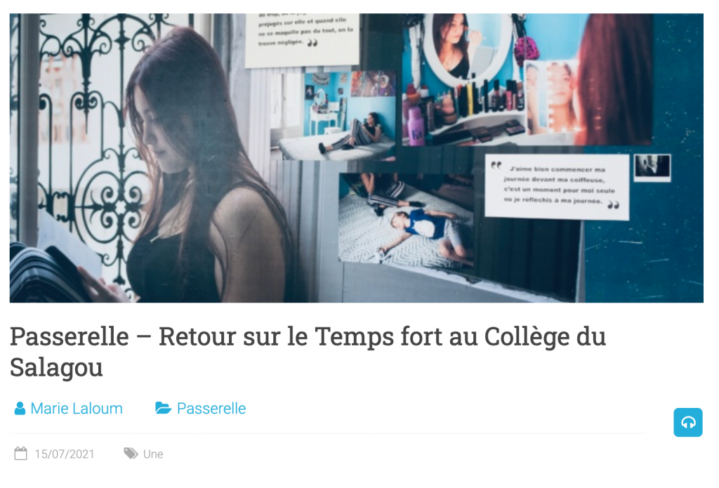Click the quote card "J'aime bien commencer ma journée"

[558, 186]
